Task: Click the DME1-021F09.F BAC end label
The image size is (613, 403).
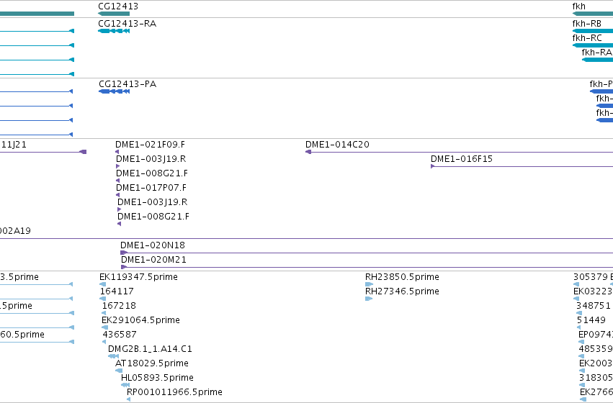Action: click(x=150, y=145)
